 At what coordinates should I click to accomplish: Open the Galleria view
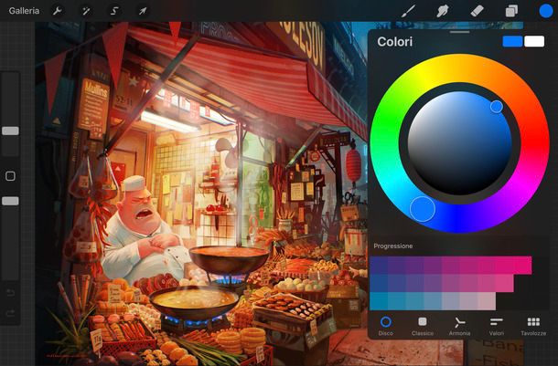[x=24, y=11]
